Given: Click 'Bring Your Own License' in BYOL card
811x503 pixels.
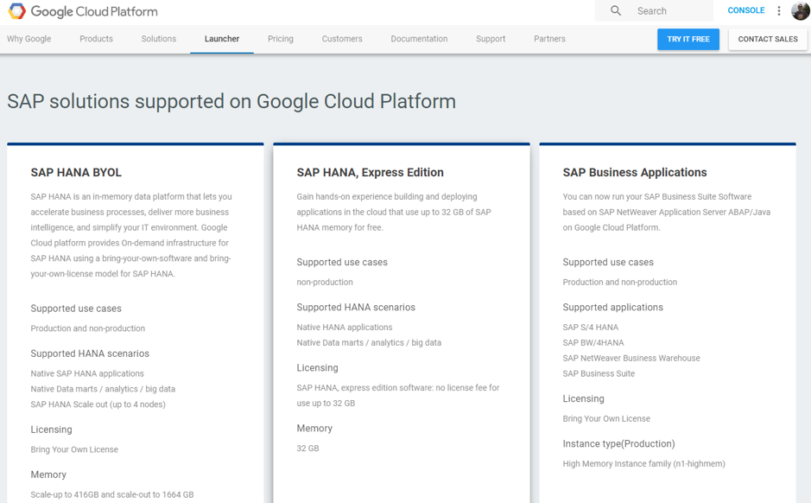Looking at the screenshot, I should [x=74, y=449].
